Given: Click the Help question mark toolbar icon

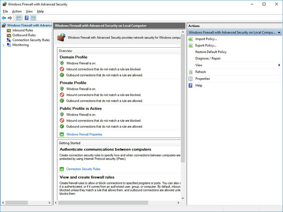Looking at the screenshot, I should [26, 18].
